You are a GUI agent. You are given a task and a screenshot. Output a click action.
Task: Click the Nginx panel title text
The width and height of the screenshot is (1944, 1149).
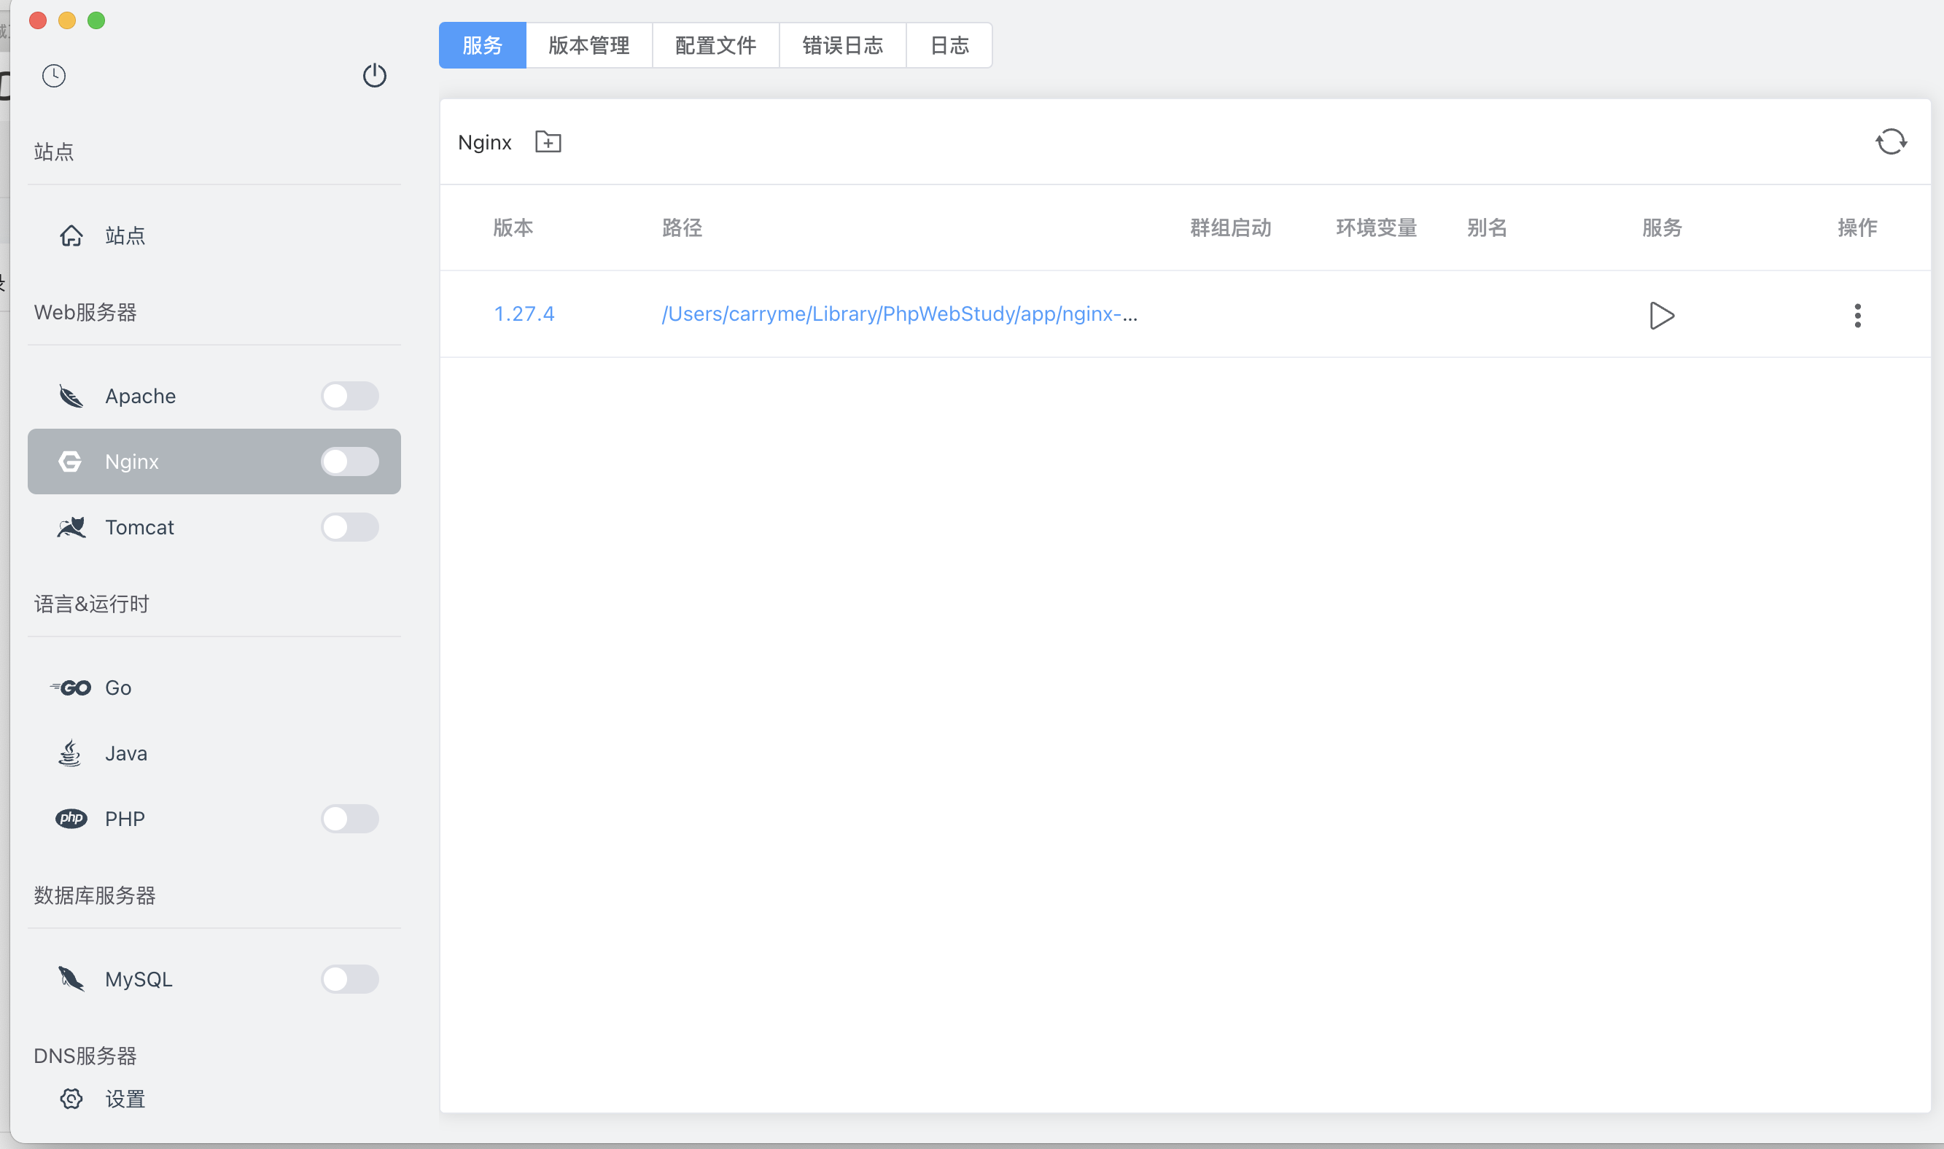[x=485, y=142]
